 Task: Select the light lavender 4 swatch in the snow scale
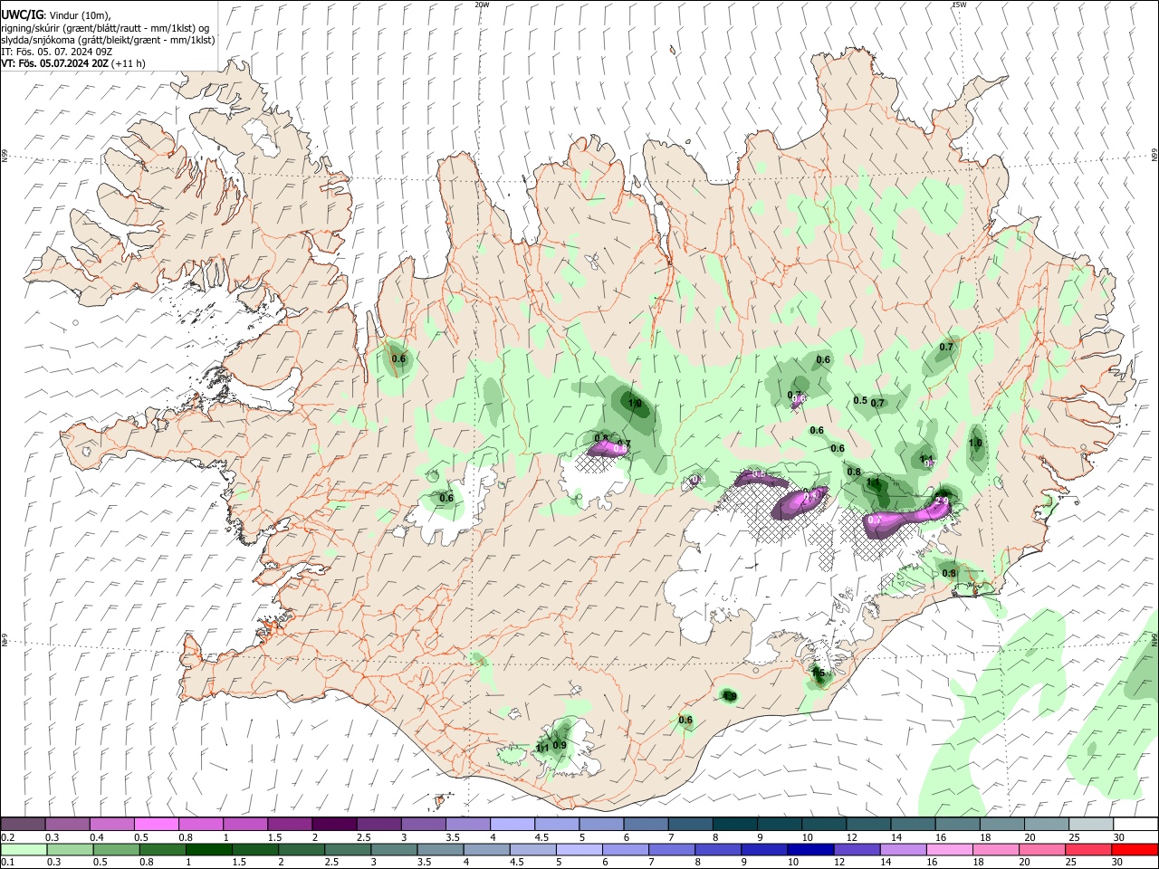coord(511,825)
